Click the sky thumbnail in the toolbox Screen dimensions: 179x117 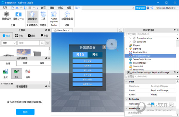(x=24, y=52)
